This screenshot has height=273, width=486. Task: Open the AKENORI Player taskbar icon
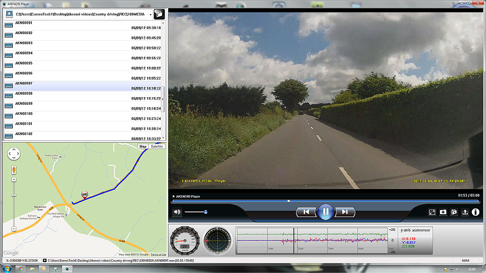pyautogui.click(x=67, y=269)
